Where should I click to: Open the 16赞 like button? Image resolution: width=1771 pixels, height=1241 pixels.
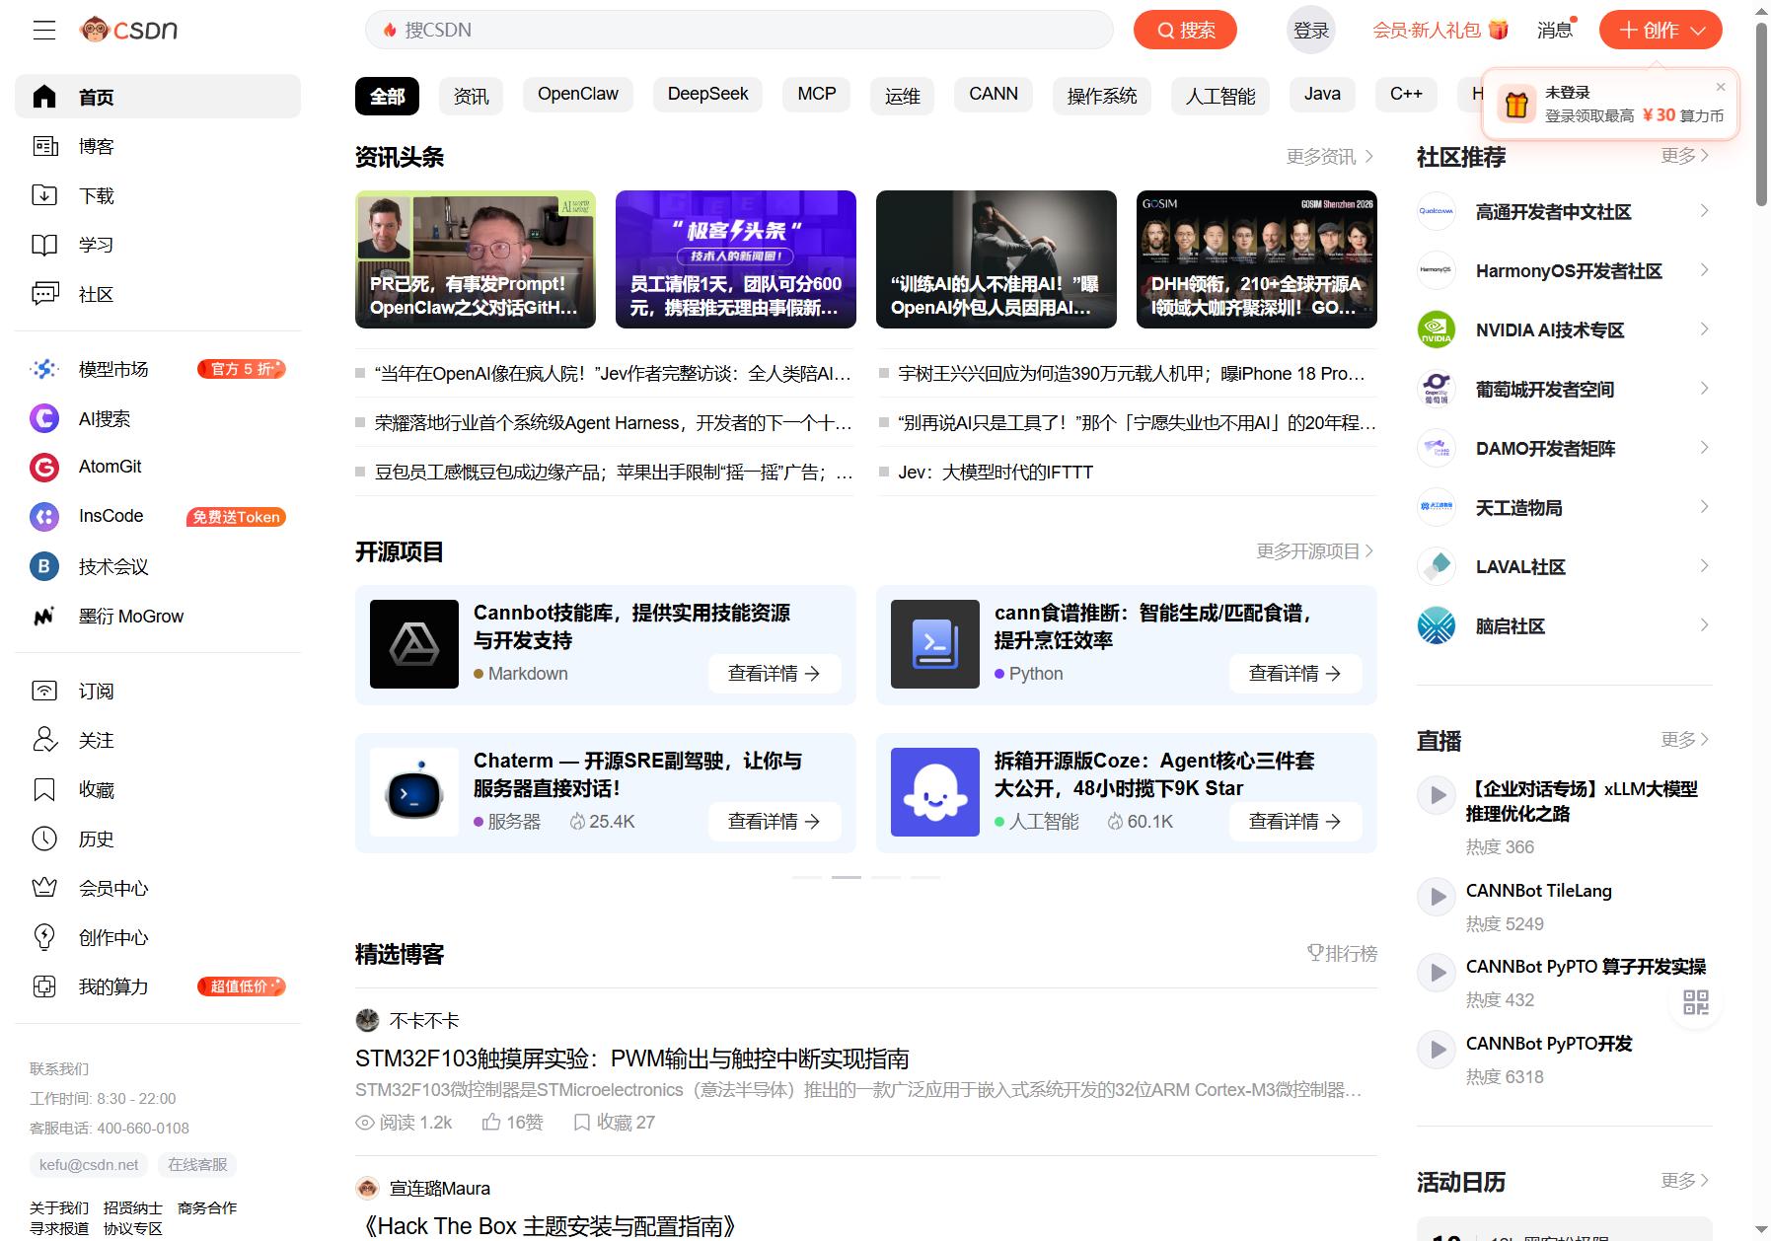click(x=512, y=1123)
